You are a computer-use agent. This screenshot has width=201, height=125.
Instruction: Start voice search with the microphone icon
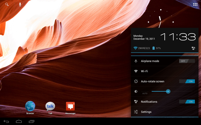click(x=20, y=5)
